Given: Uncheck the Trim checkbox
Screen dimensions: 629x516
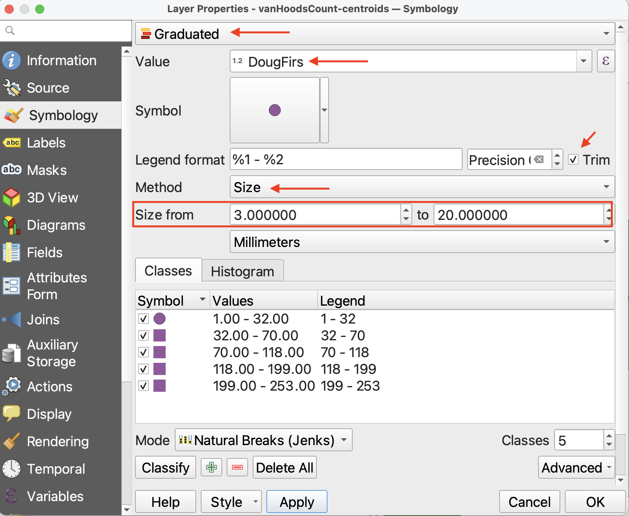Looking at the screenshot, I should (573, 160).
